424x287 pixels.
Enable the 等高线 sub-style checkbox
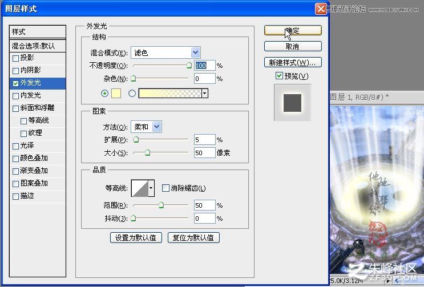click(x=24, y=121)
